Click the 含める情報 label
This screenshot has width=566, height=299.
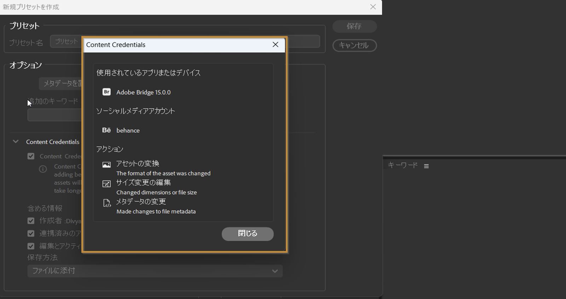45,208
